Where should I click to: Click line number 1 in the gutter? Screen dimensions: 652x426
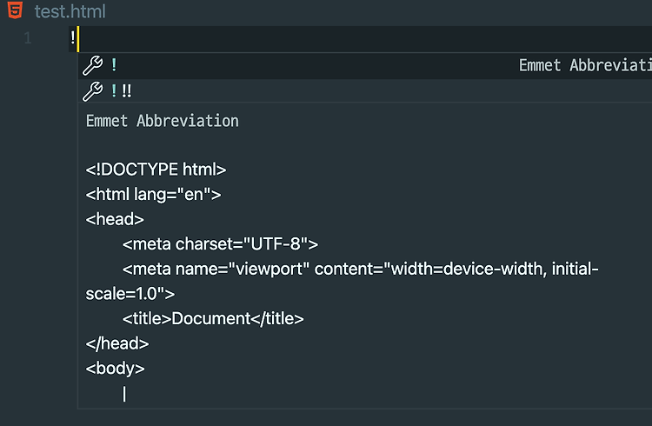[x=28, y=38]
